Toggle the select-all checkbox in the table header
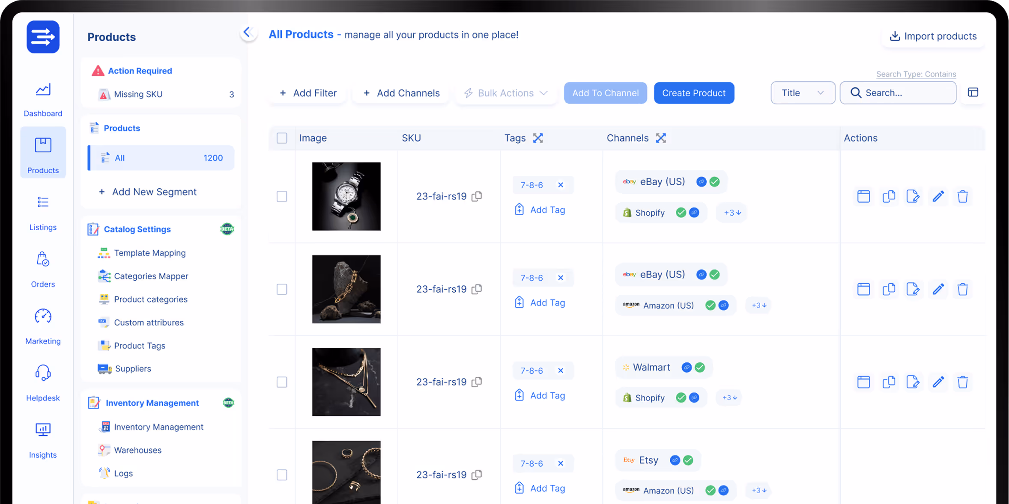Viewport: 1009px width, 504px height. tap(282, 138)
